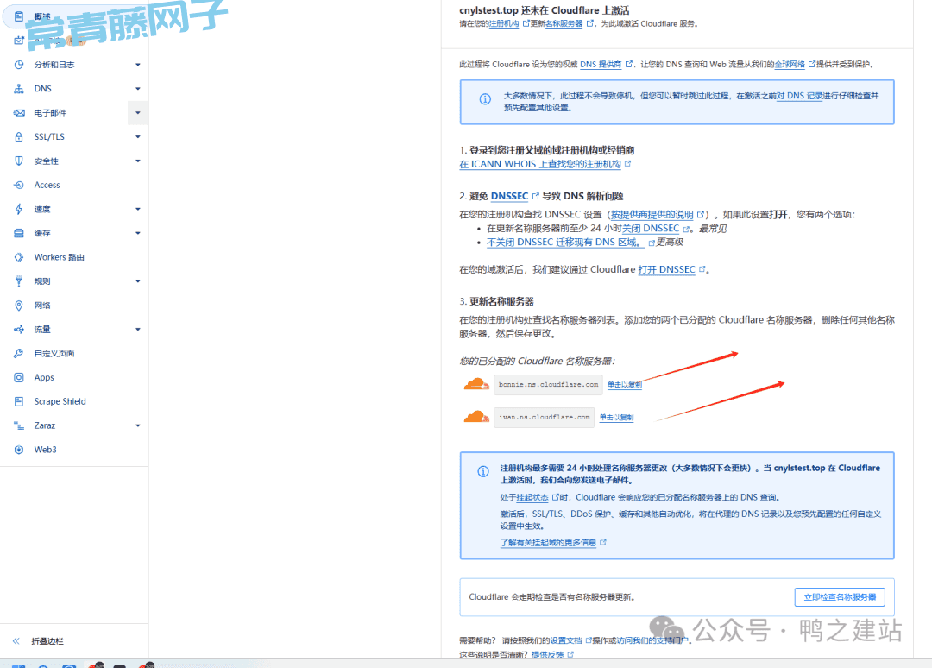The height and width of the screenshot is (668, 932).
Task: Click the bonnie.ns.cloudflare.com nameserver field
Action: click(x=548, y=385)
